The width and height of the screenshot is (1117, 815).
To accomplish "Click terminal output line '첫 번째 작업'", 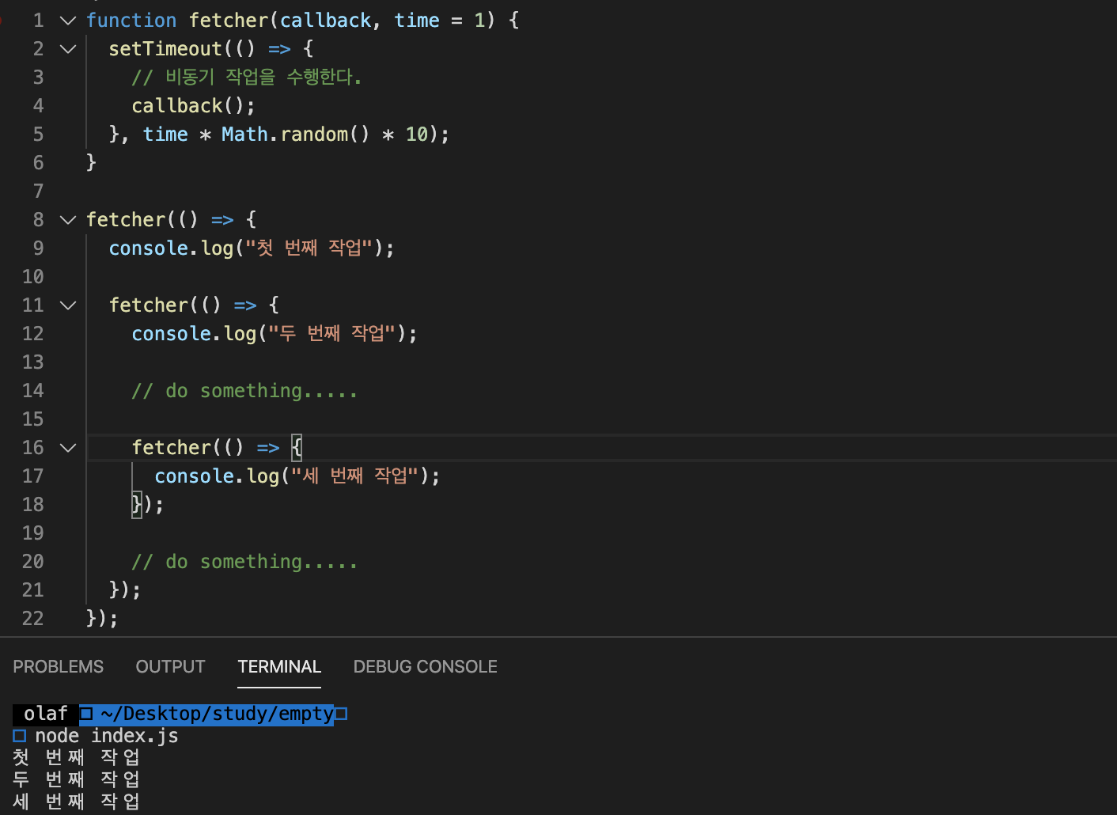I will (x=77, y=758).
